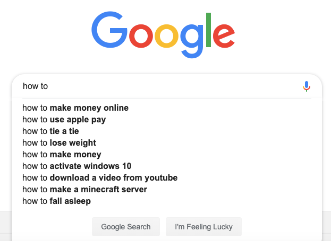The image size is (331, 241).
Task: Click inside the 'how to' search field
Action: coord(160,86)
